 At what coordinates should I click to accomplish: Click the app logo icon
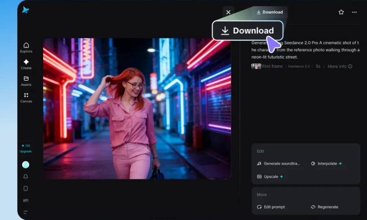26,10
